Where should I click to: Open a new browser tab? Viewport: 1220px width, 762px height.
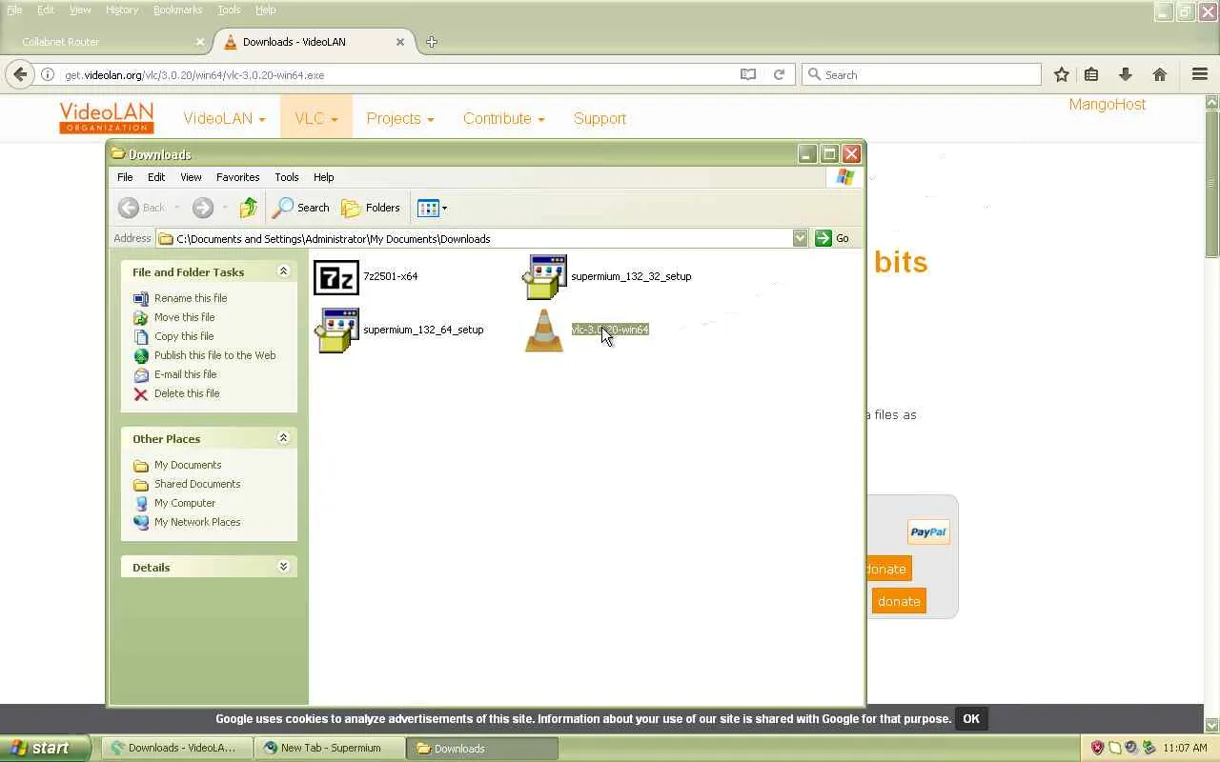click(x=432, y=42)
